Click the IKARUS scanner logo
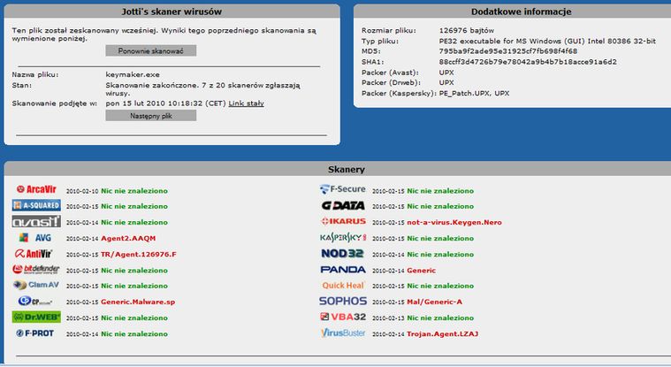671x367 pixels. tap(344, 221)
